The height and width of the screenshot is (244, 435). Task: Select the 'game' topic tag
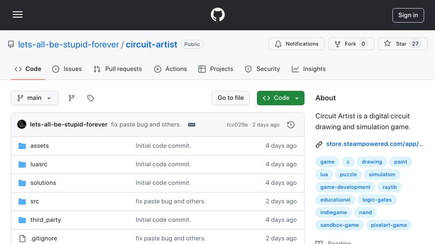327,162
